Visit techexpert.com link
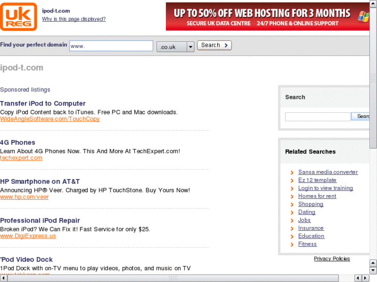This screenshot has height=282, width=377. click(21, 158)
